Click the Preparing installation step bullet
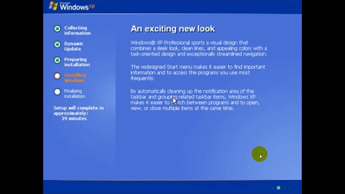 tap(57, 60)
